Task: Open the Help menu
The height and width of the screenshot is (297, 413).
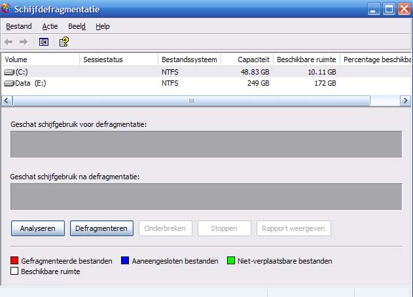Action: tap(103, 26)
